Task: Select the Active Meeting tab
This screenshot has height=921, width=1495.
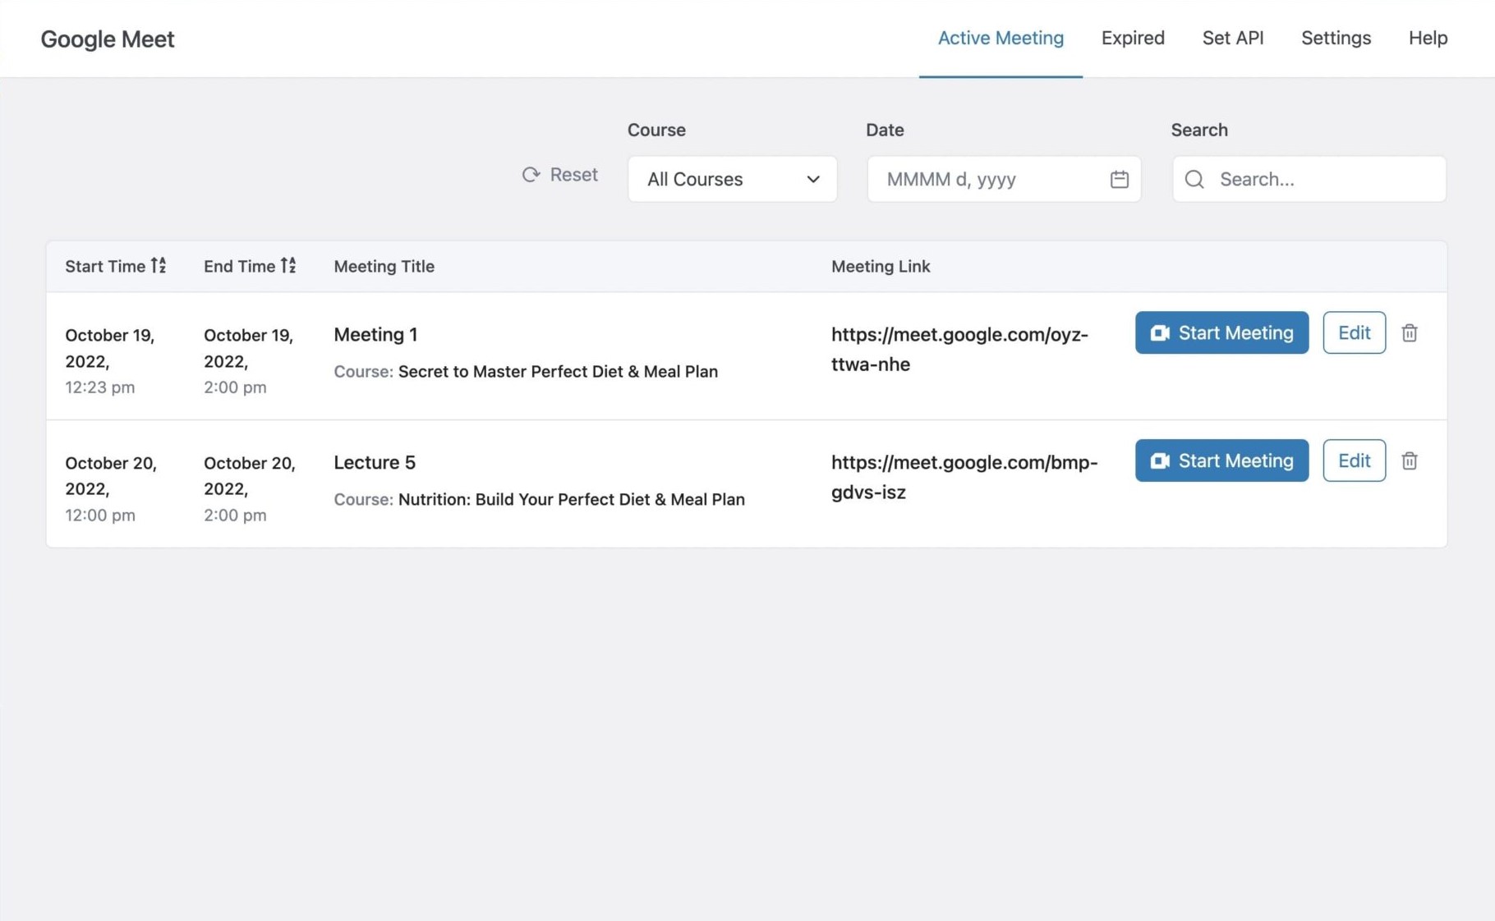Action: [1000, 38]
